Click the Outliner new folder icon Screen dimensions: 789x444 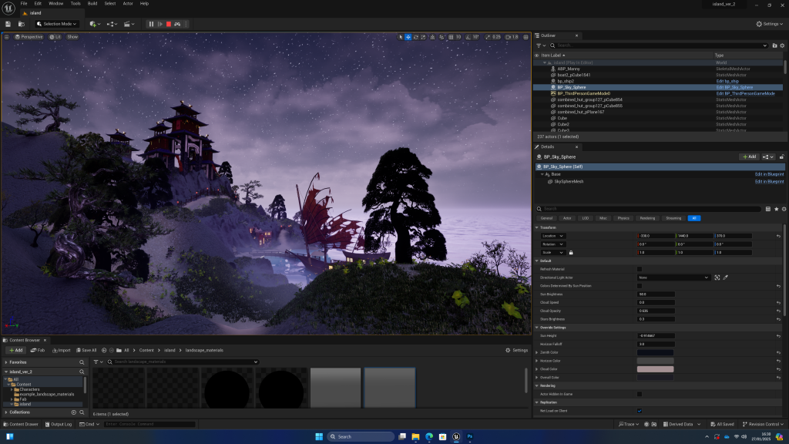(774, 45)
